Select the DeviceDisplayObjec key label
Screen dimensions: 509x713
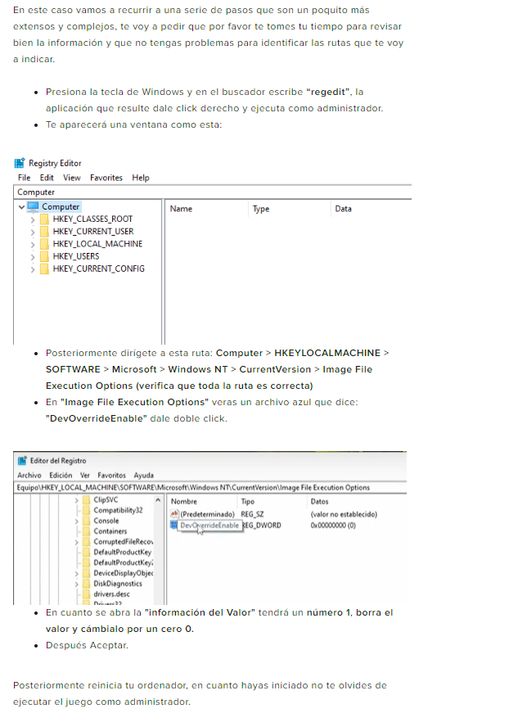(x=124, y=573)
